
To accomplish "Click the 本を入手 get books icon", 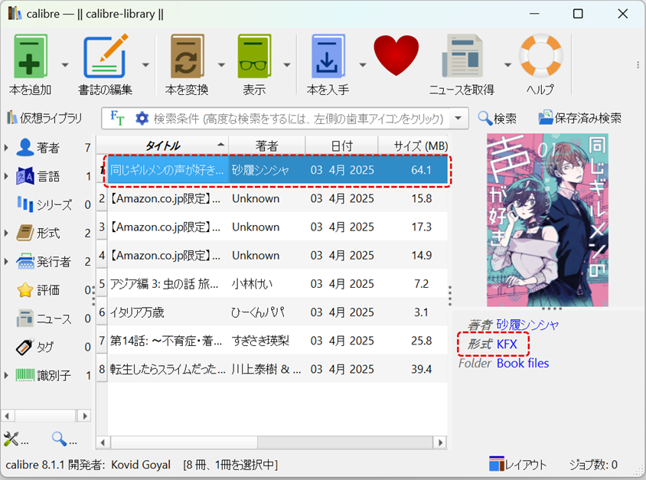I will [x=328, y=57].
